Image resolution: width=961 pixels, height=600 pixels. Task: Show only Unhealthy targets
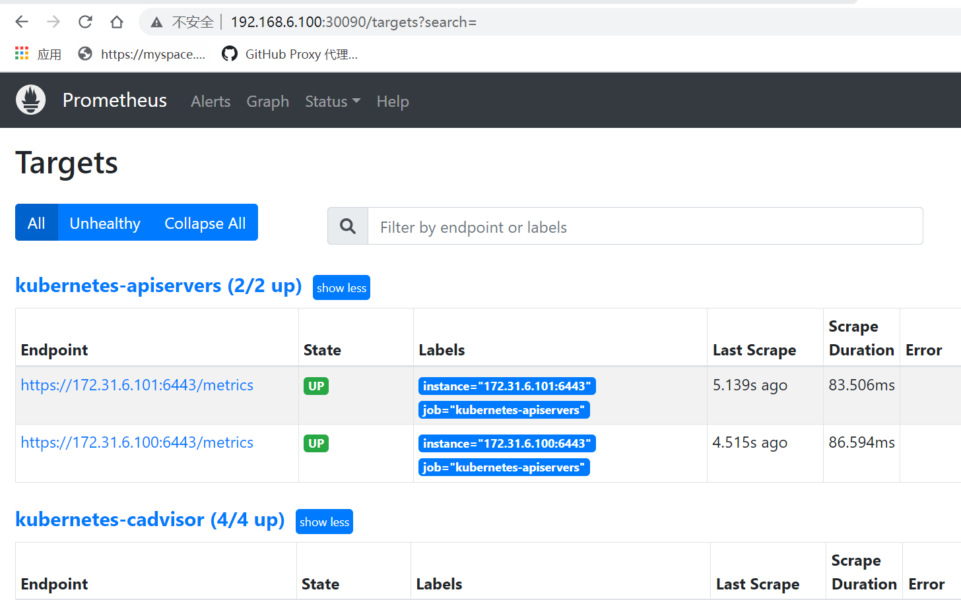pyautogui.click(x=105, y=223)
